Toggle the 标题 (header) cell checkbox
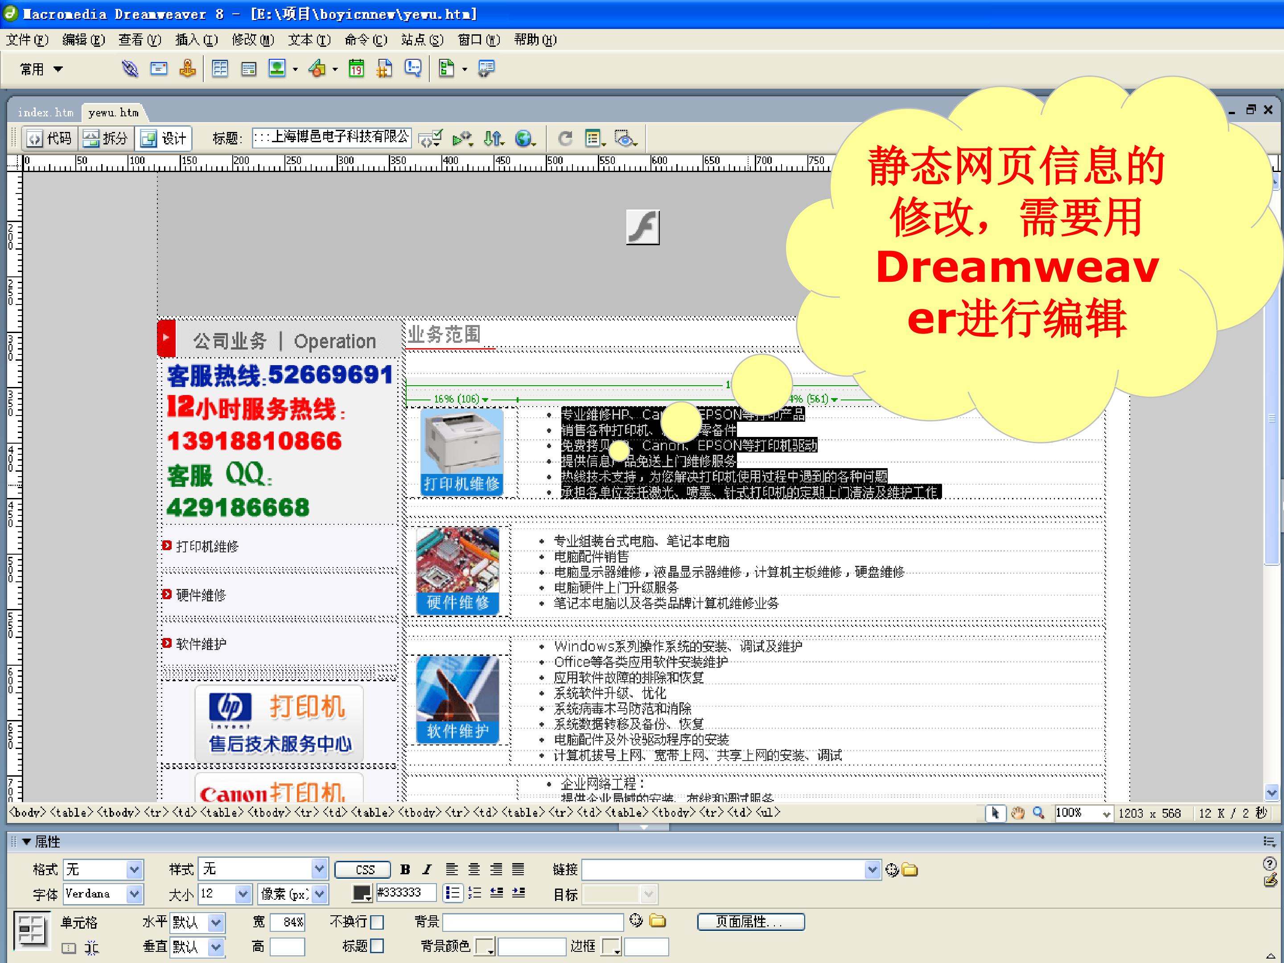The image size is (1284, 963). click(x=377, y=946)
